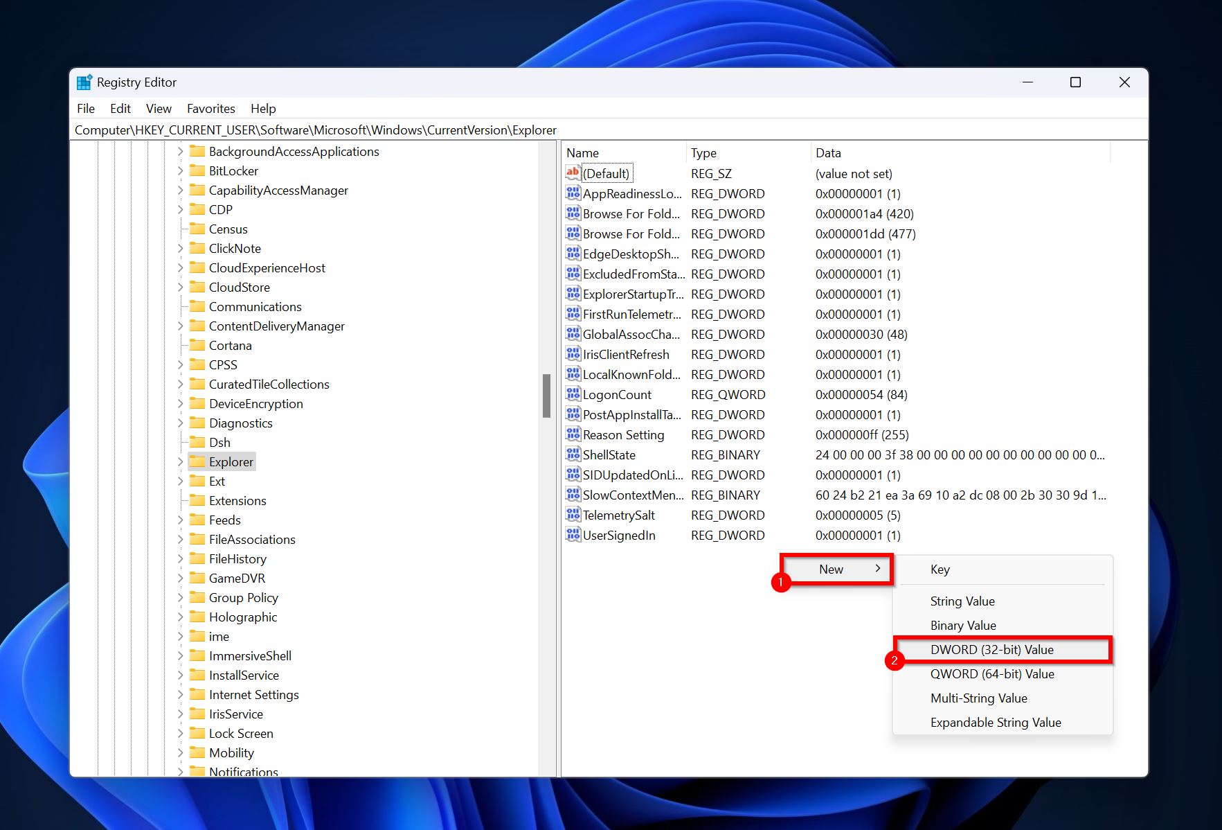Click the Reason Setting value icon
The image size is (1222, 830).
[573, 434]
